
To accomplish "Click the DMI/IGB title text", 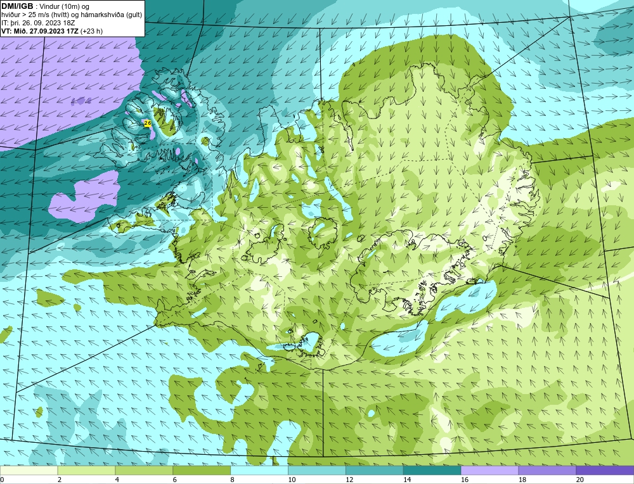I will click(17, 6).
